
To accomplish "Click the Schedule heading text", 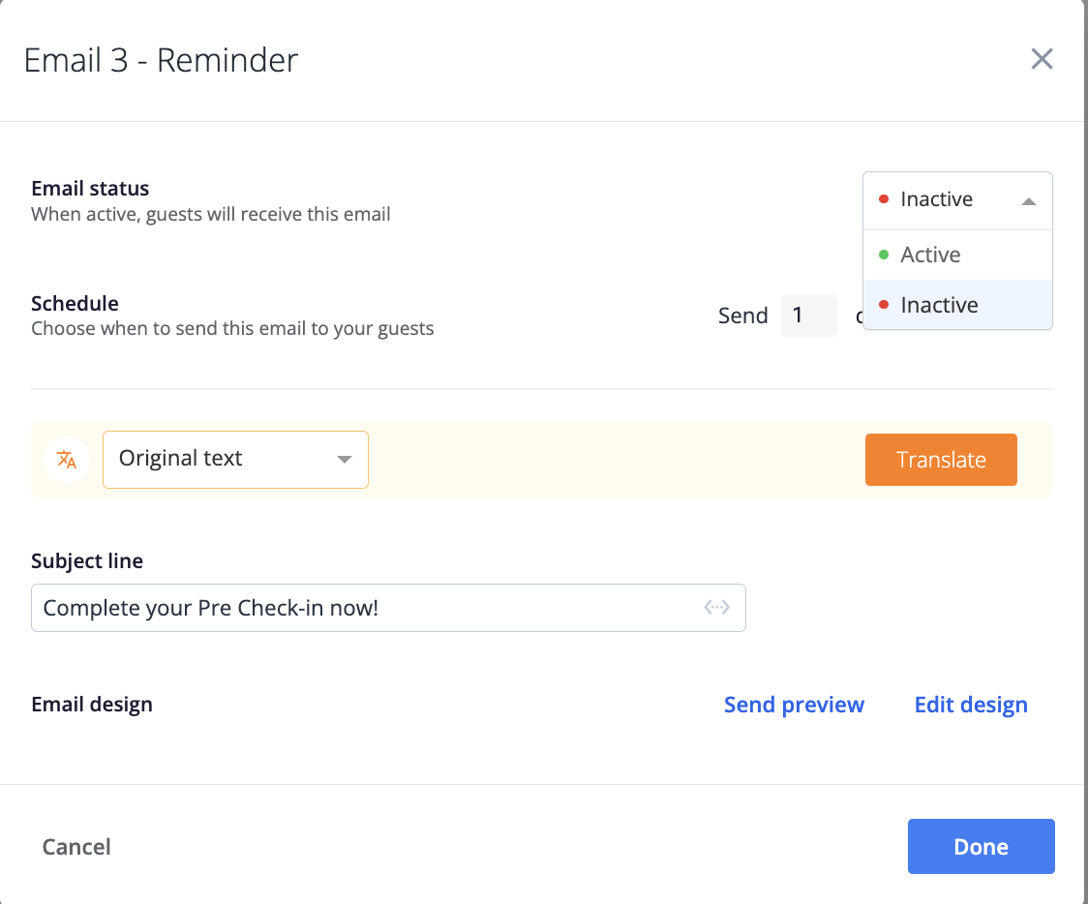I will click(x=75, y=303).
